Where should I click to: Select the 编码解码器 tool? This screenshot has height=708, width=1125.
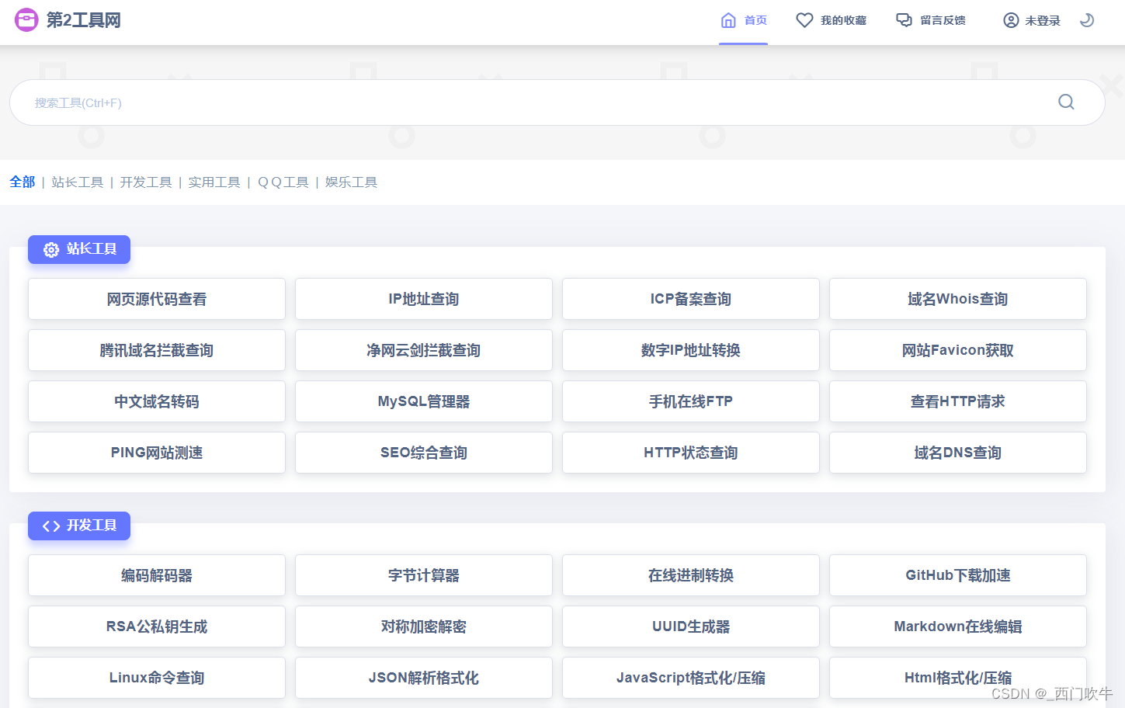coord(157,575)
